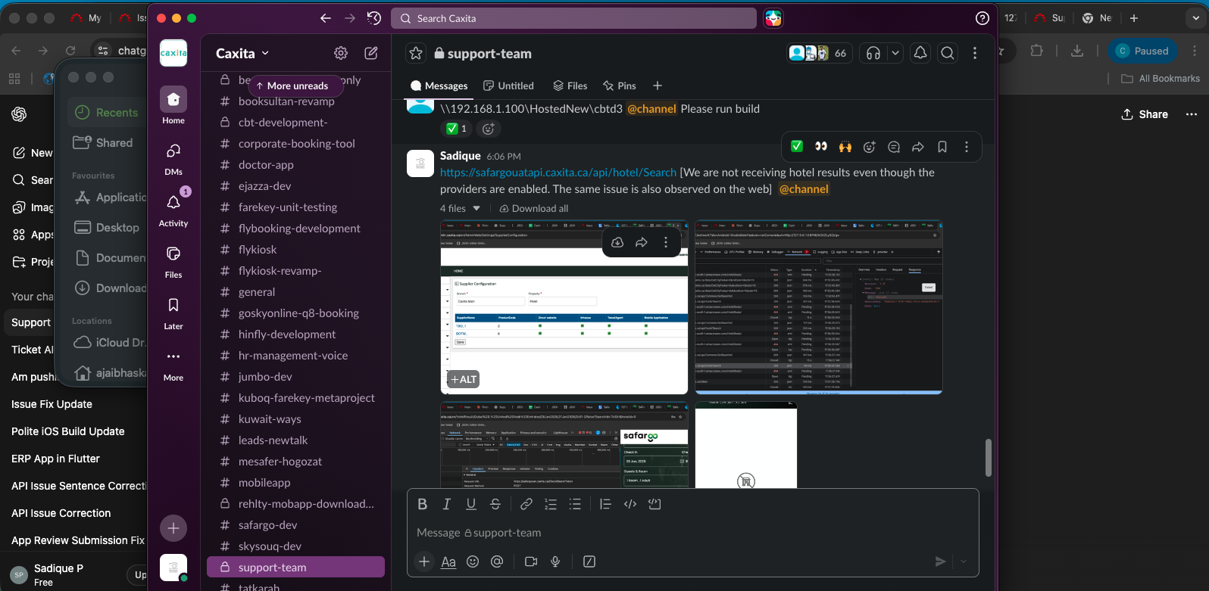Bookmark the message for later
Viewport: 1209px width, 591px height.
tap(942, 147)
